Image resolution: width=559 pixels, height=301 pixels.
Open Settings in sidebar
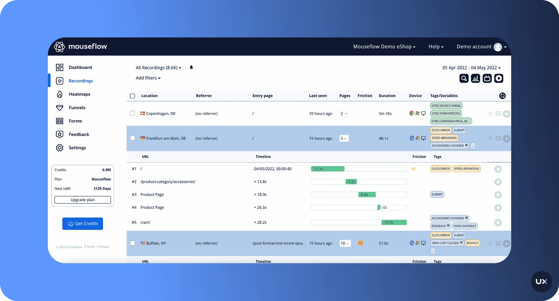point(77,148)
